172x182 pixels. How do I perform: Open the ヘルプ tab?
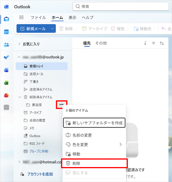point(88,18)
